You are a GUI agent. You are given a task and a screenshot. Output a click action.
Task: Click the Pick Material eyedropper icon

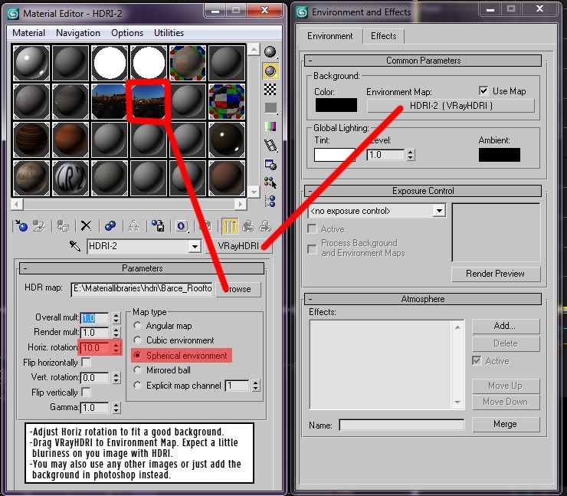click(75, 246)
